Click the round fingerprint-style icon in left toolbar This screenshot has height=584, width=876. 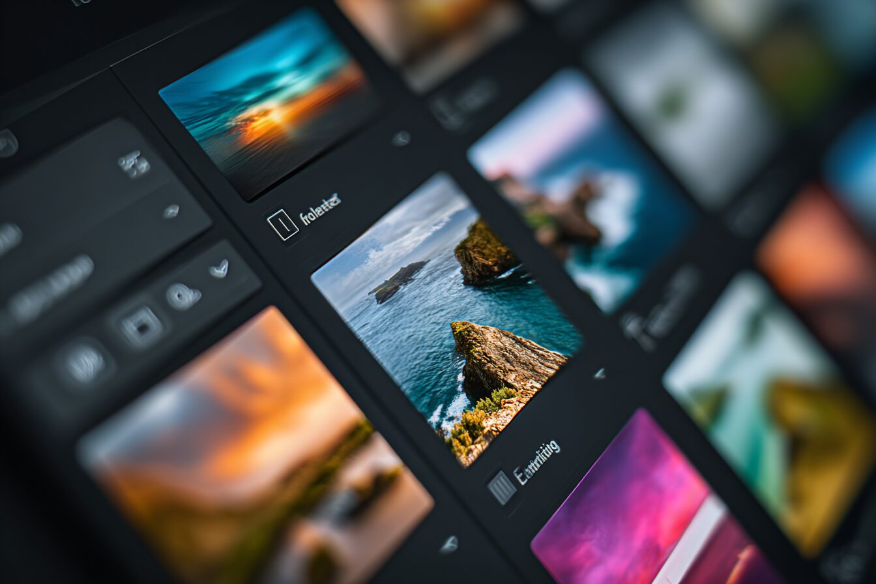tap(83, 362)
